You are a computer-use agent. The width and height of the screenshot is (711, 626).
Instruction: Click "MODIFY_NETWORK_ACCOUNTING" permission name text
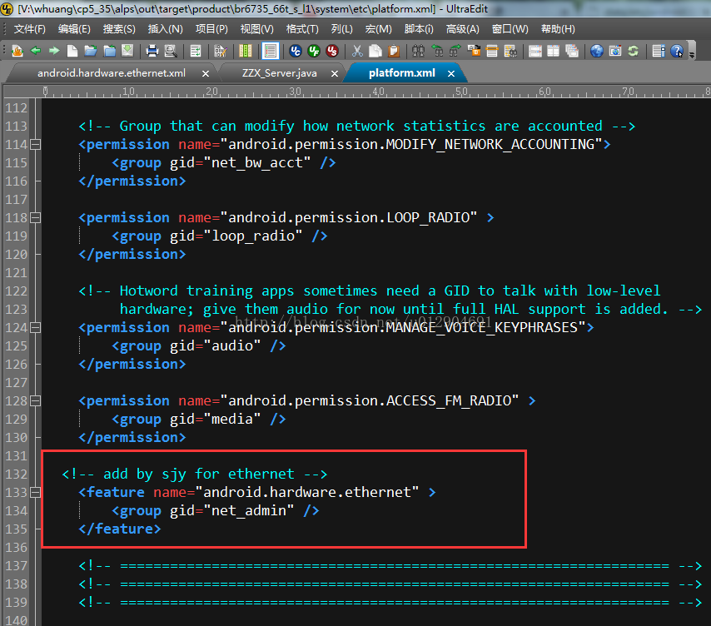490,145
